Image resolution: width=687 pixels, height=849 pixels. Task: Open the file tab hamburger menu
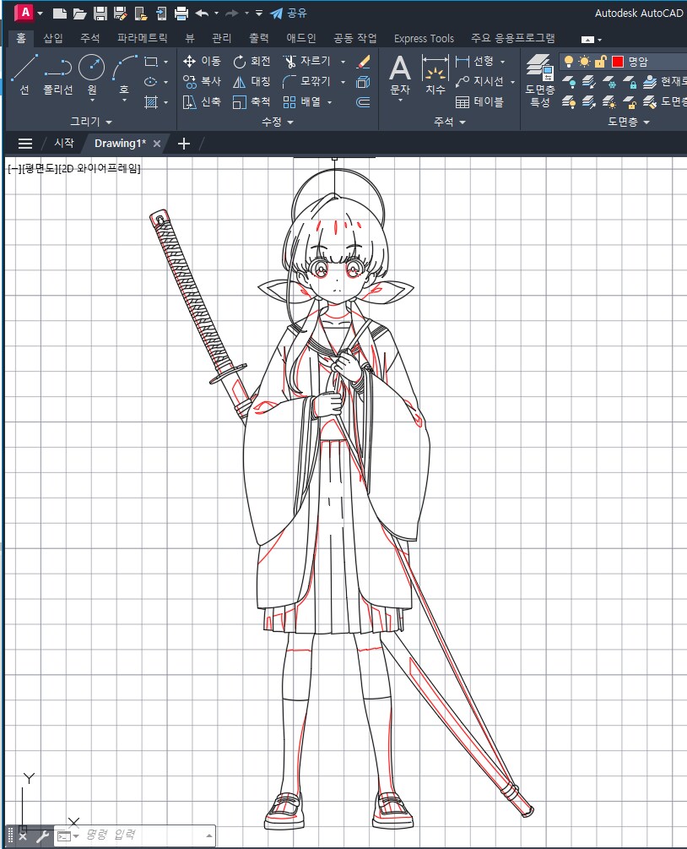[x=25, y=144]
